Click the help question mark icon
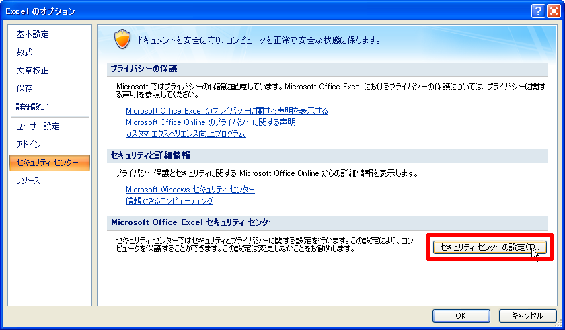This screenshot has width=565, height=330. [x=538, y=11]
